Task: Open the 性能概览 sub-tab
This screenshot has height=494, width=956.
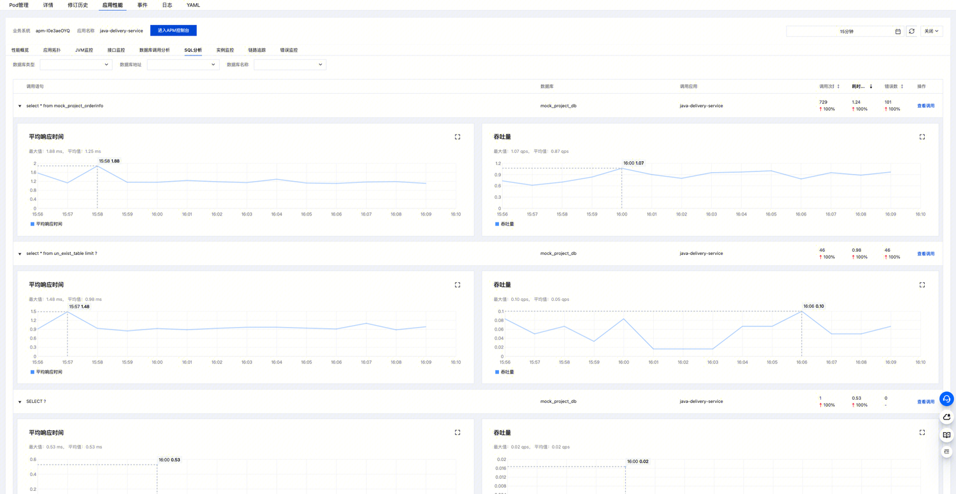Action: click(x=20, y=50)
